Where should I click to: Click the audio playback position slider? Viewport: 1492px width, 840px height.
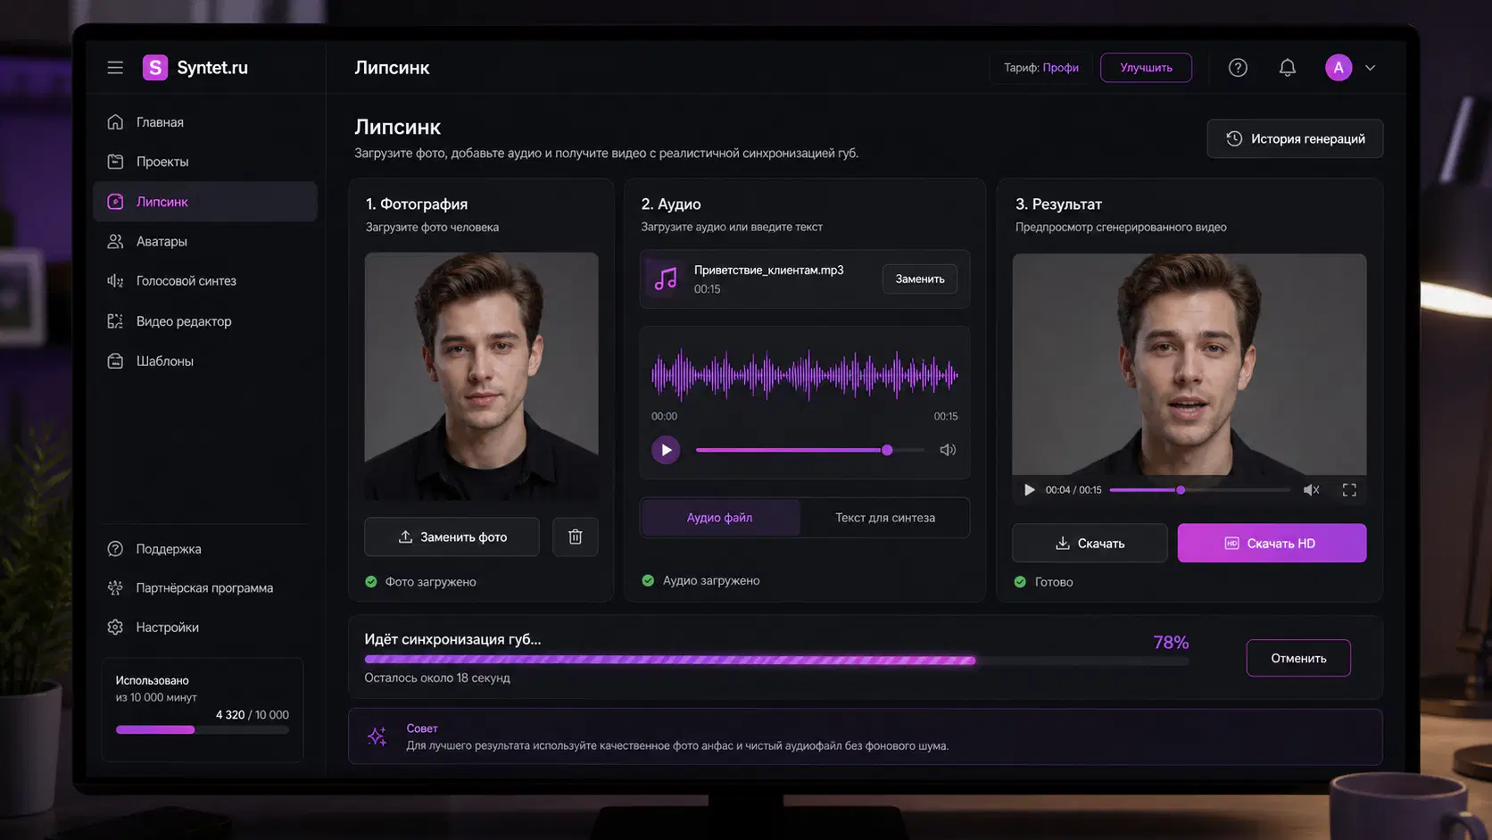click(810, 450)
